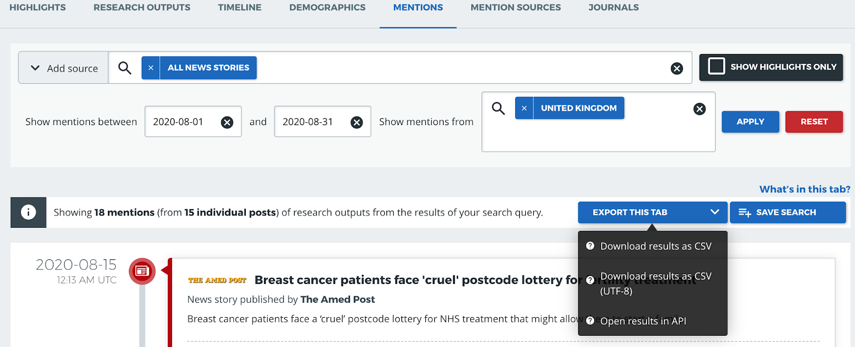Switch to the Mention Sources tab
The height and width of the screenshot is (347, 855).
(x=515, y=7)
